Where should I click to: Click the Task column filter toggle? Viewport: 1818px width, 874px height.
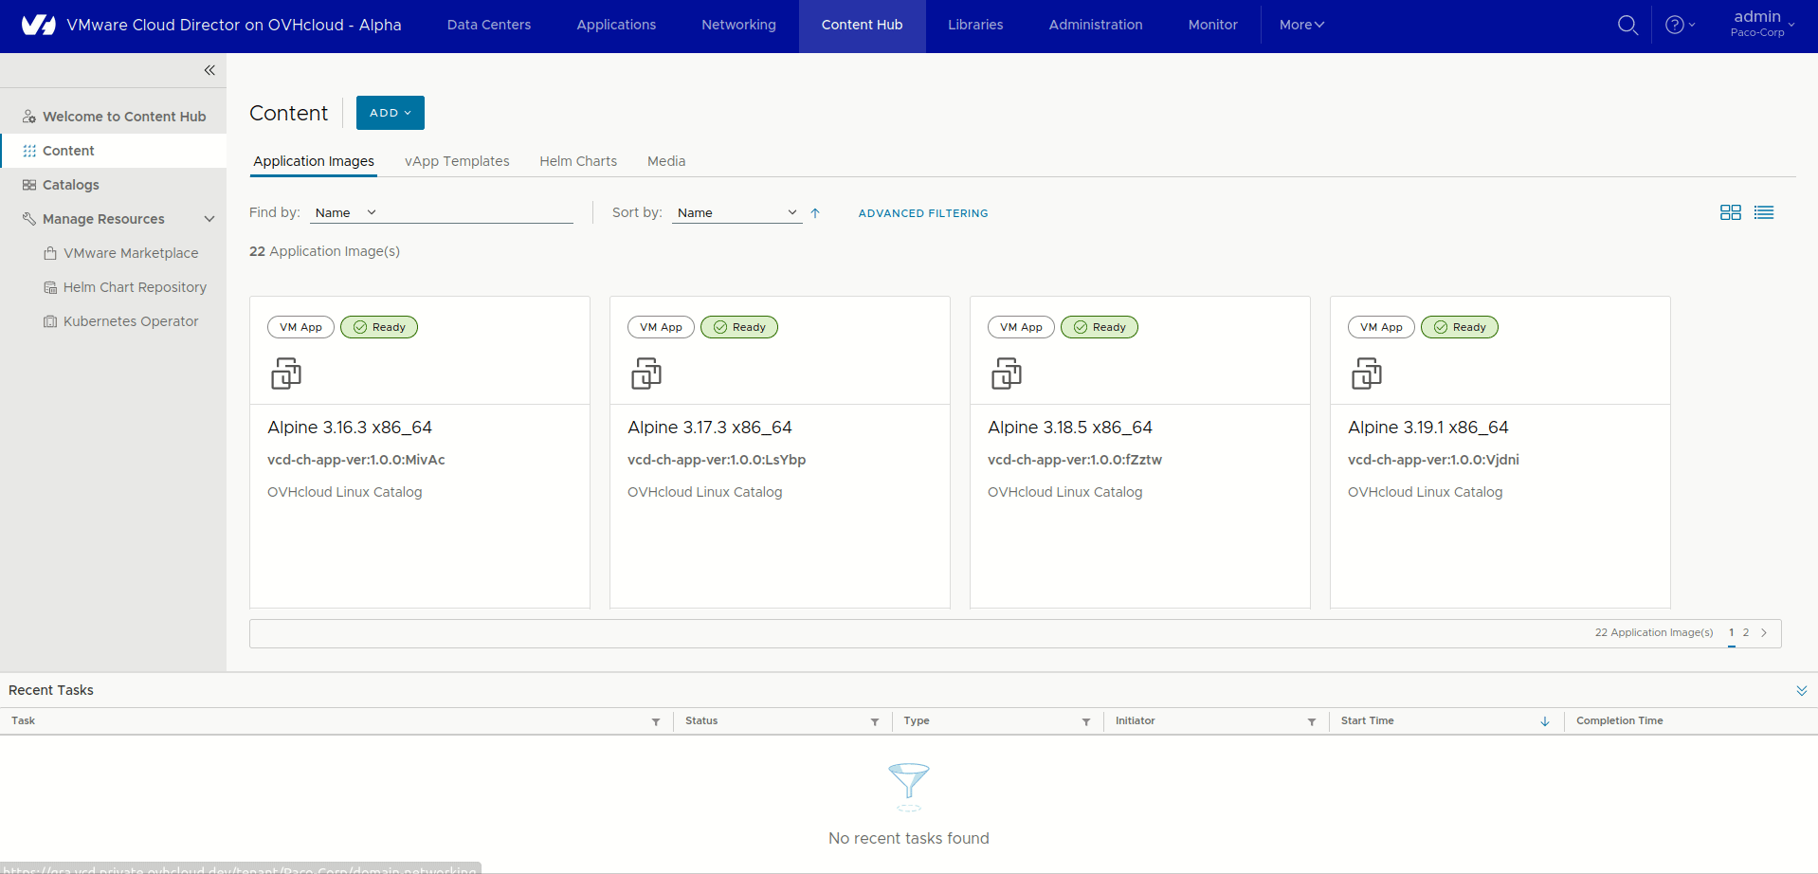coord(655,721)
